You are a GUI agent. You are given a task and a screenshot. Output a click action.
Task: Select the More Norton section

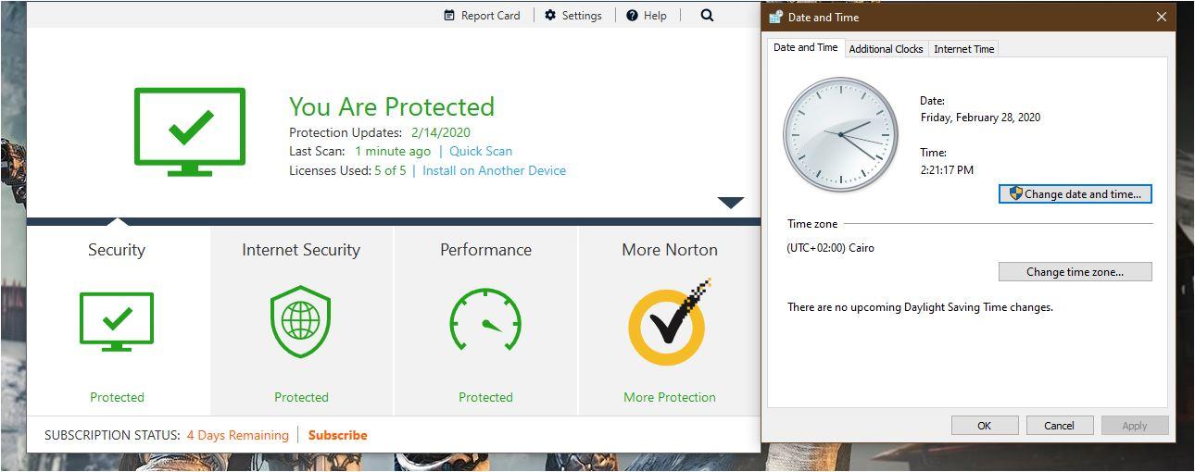click(x=670, y=320)
